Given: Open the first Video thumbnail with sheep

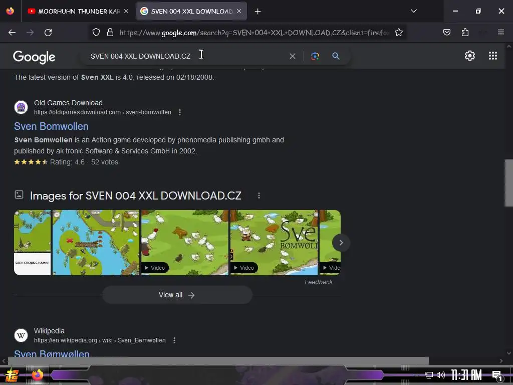Looking at the screenshot, I should [185, 243].
